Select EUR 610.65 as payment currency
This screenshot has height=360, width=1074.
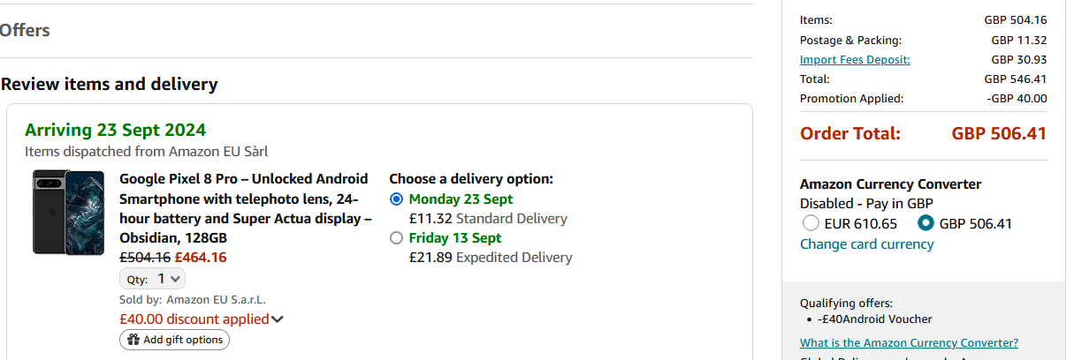tap(811, 223)
